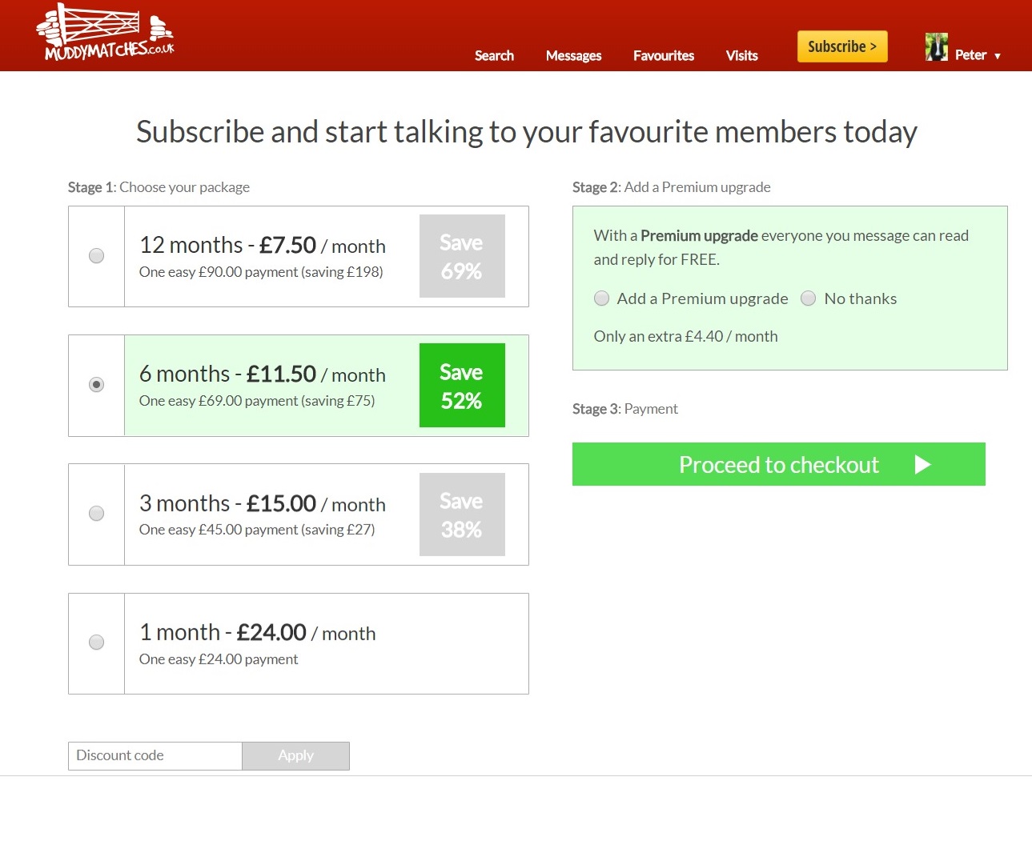Open the Visits page
Image resolution: width=1032 pixels, height=865 pixels.
[x=741, y=55]
